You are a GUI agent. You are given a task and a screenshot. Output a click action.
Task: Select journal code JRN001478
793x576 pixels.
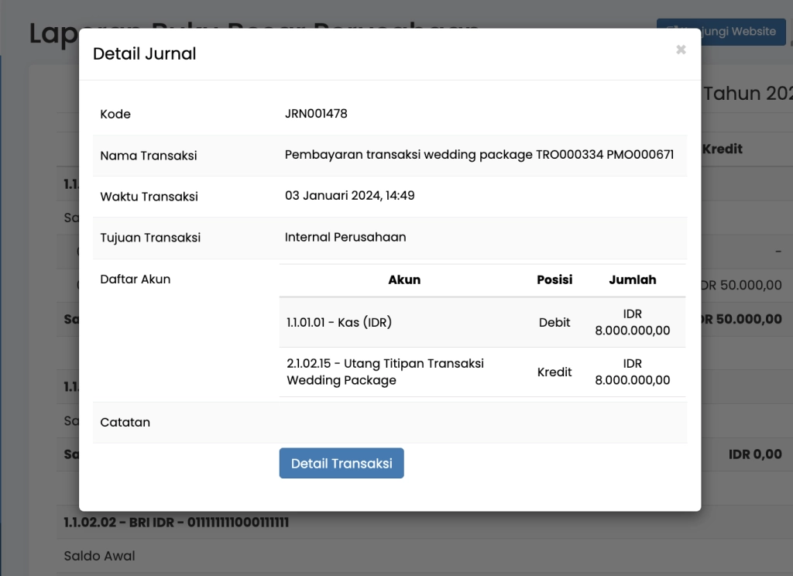tap(316, 114)
